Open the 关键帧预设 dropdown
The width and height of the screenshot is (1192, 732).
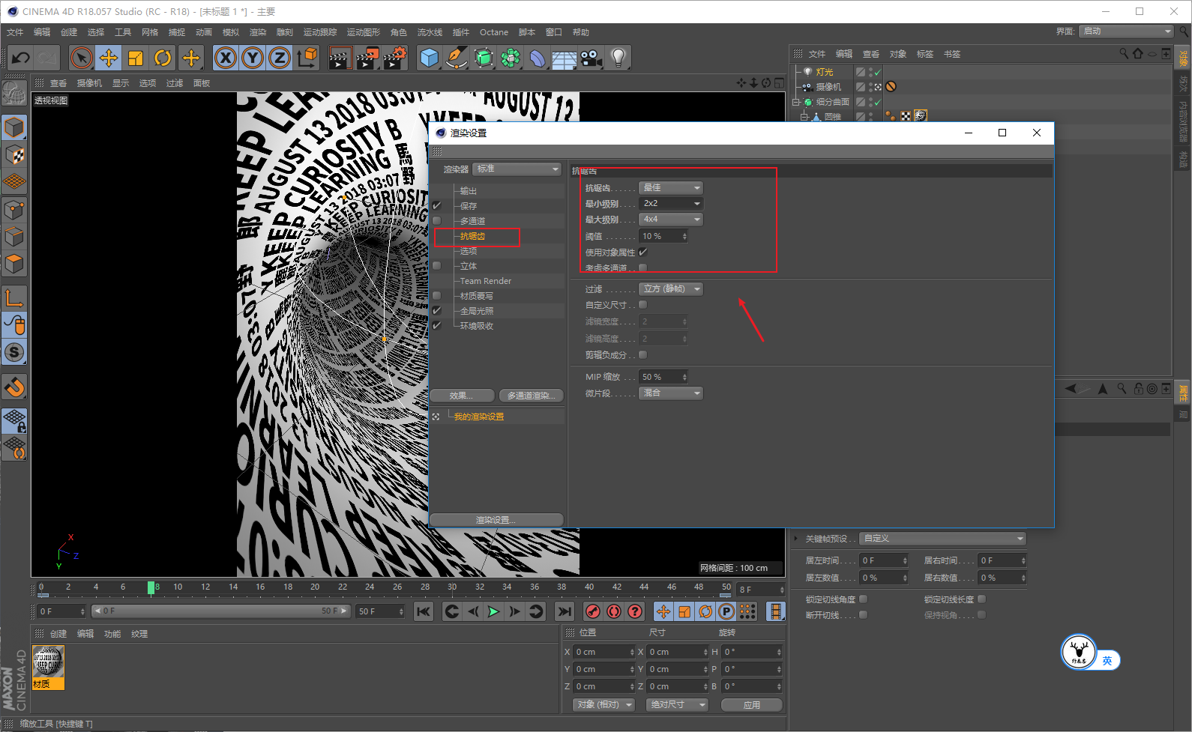(x=942, y=539)
